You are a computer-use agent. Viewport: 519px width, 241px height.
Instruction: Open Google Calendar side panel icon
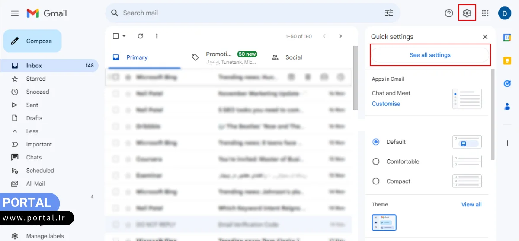tap(507, 38)
